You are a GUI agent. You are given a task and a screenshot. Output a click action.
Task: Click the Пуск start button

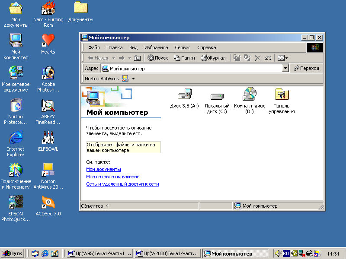pos(13,253)
